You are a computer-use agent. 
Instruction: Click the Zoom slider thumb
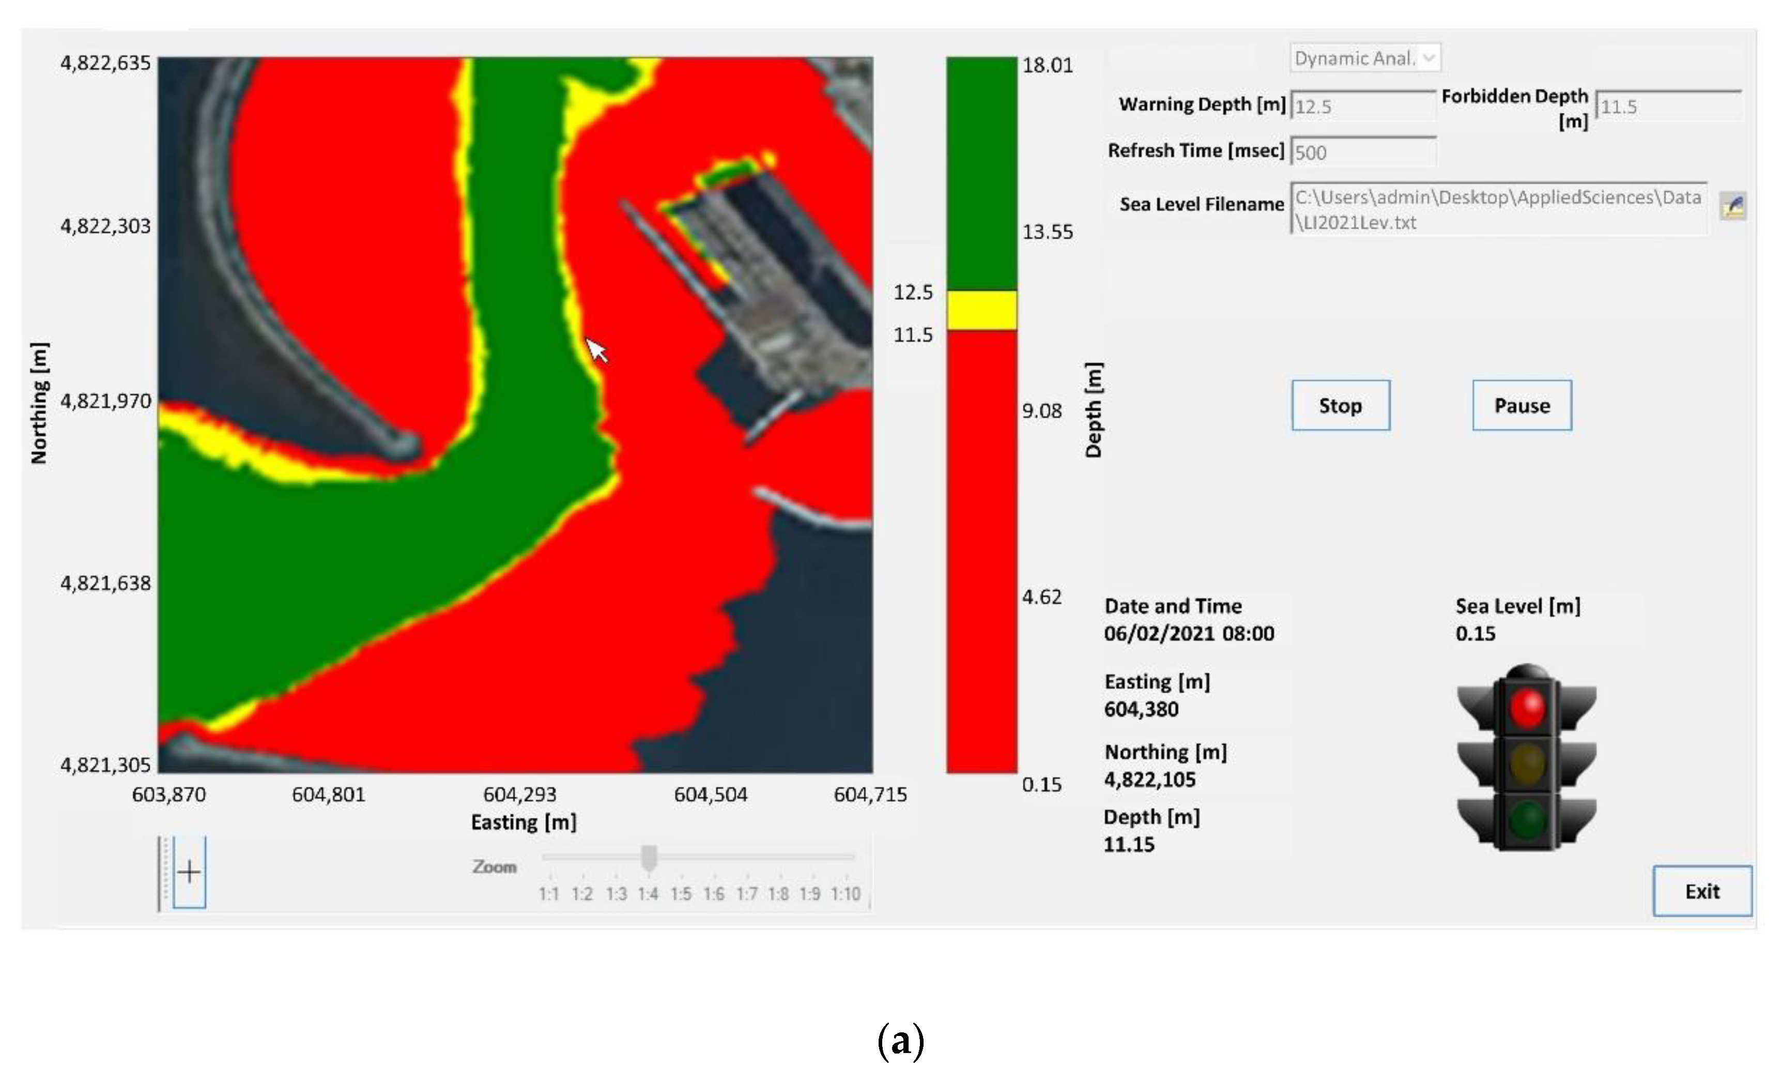pos(649,858)
